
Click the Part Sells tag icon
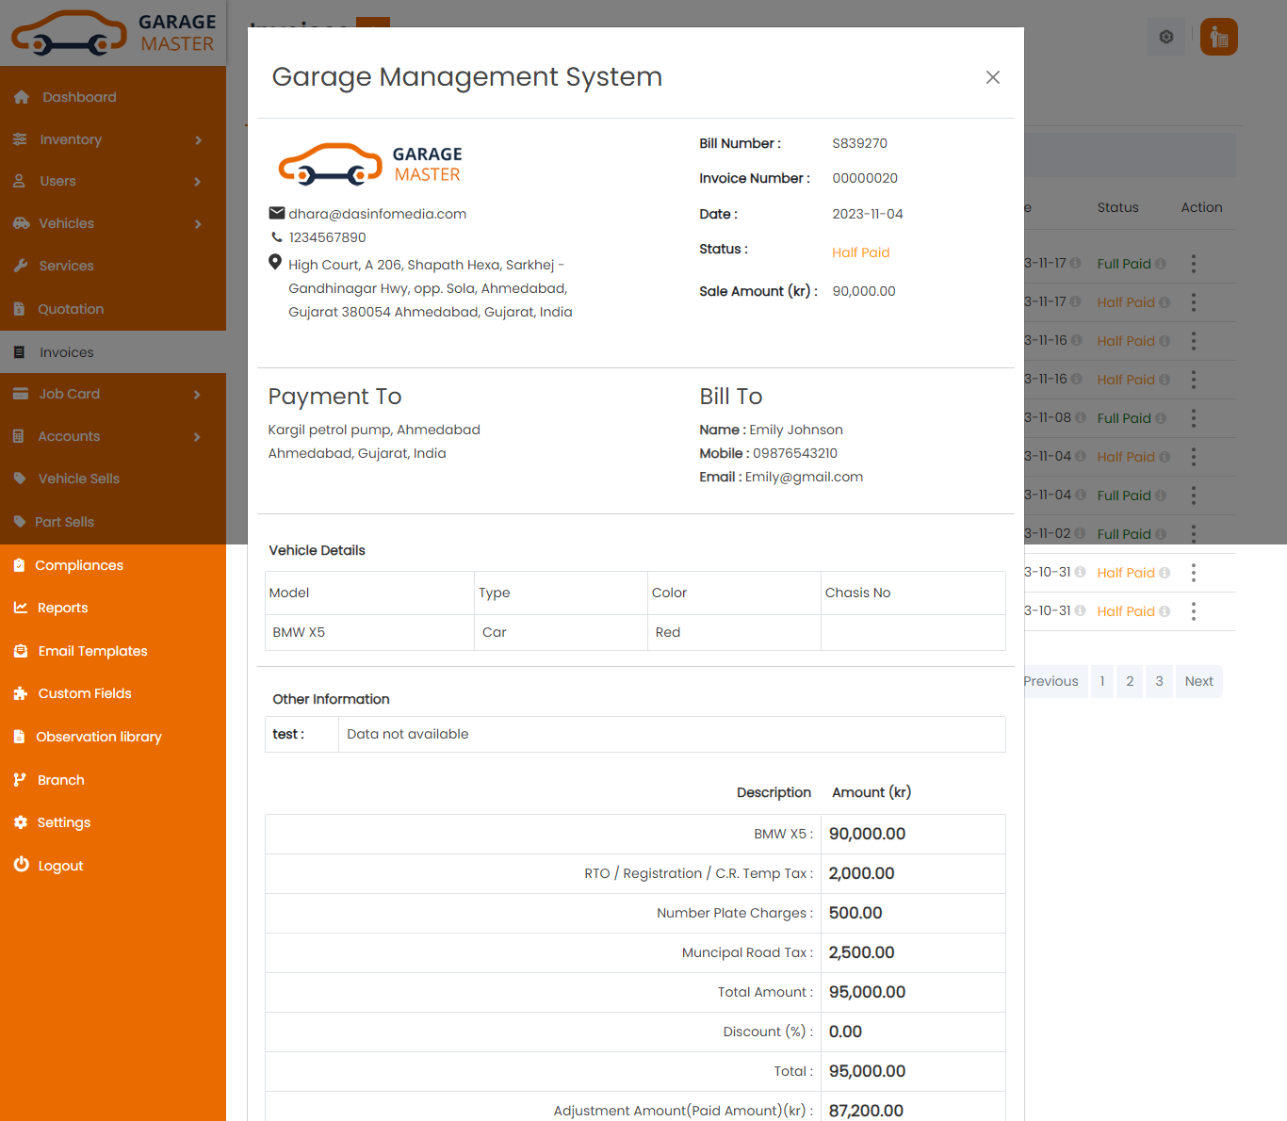click(21, 522)
